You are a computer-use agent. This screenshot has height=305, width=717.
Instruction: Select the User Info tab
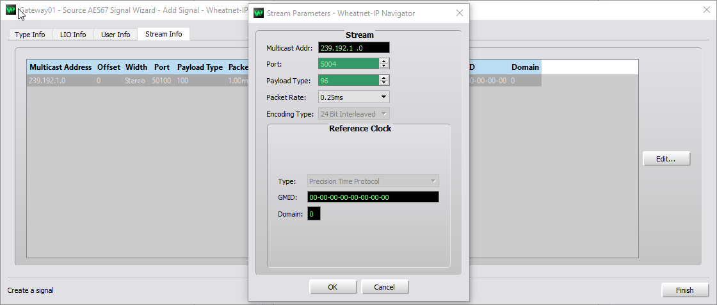[115, 35]
